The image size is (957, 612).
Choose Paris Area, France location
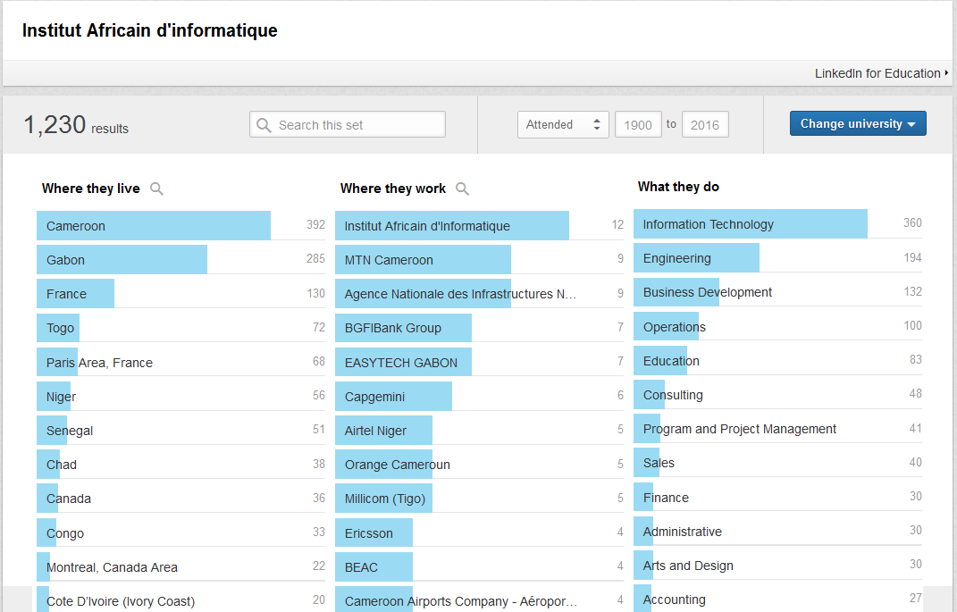180,363
